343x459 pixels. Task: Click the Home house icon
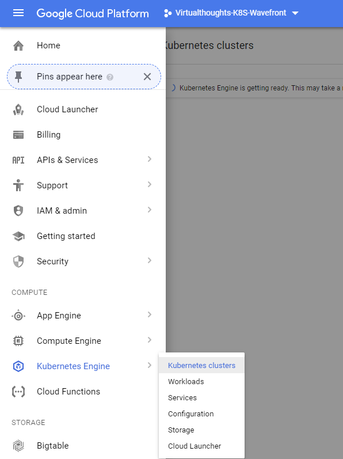click(18, 45)
